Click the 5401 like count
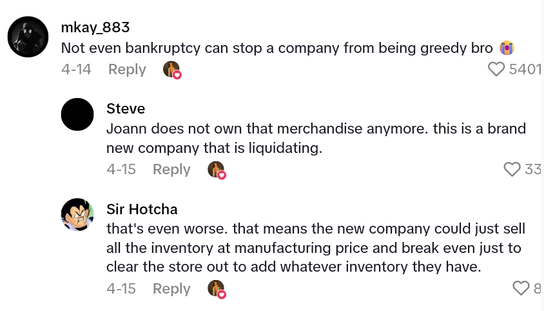Screen dimensions: 544x311 (x=525, y=69)
